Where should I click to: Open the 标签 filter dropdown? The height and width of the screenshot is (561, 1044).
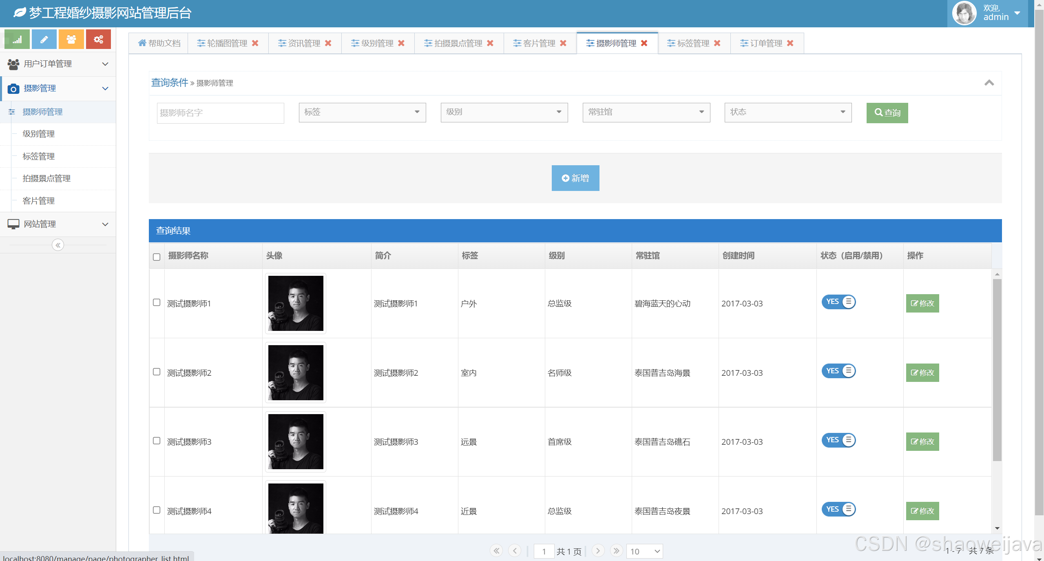tap(362, 112)
